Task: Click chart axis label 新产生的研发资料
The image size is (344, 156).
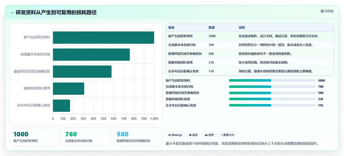Action: pos(37,37)
